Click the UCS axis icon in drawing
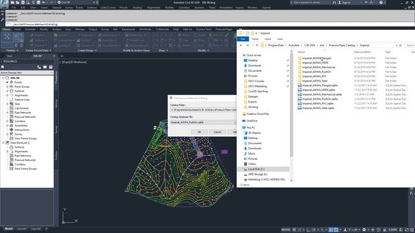Screen dimensions: 415x233 (x=69, y=216)
